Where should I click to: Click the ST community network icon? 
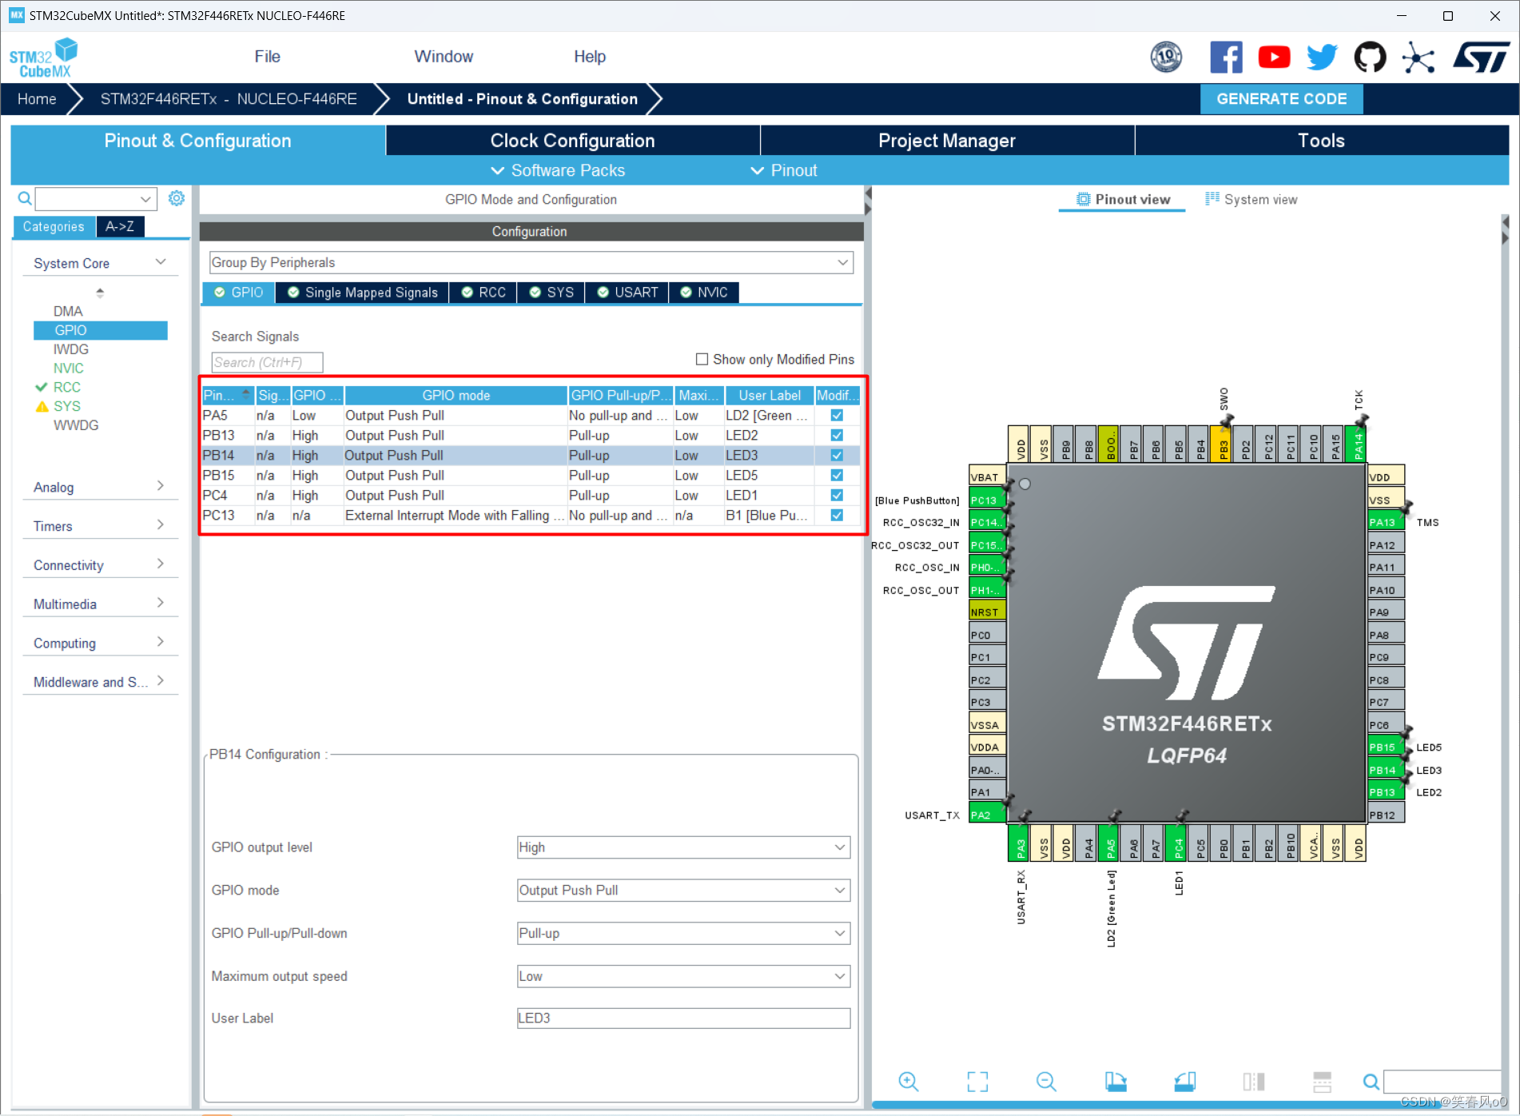(x=1418, y=58)
